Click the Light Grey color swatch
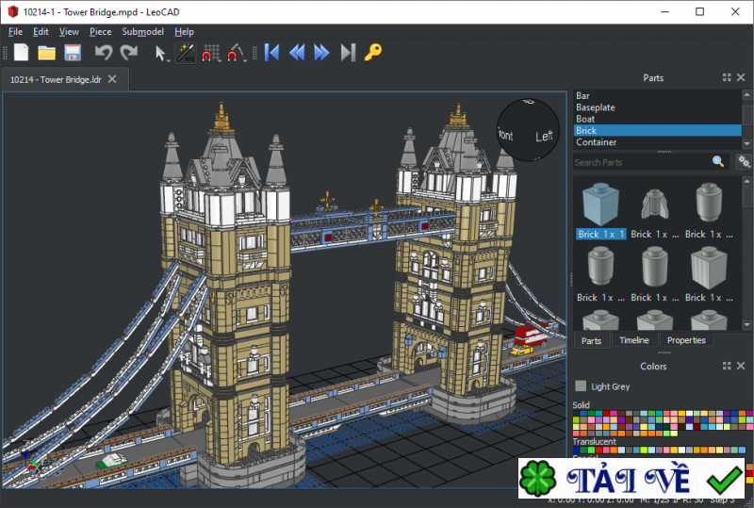The height and width of the screenshot is (508, 754). point(581,385)
